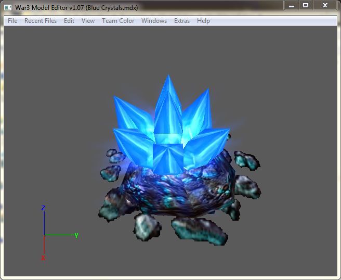Open the View menu
This screenshot has width=341, height=280.
click(x=88, y=21)
